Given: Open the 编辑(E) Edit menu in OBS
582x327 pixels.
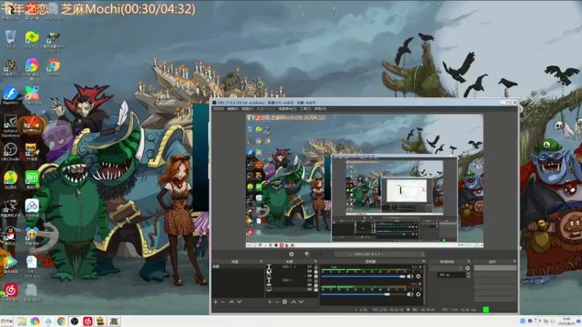Looking at the screenshot, I should pyautogui.click(x=233, y=108).
